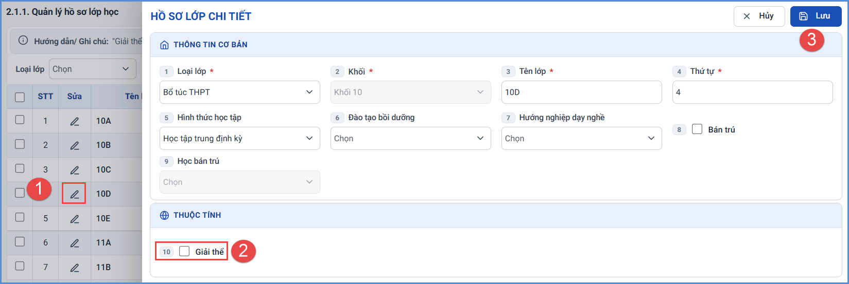Image resolution: width=849 pixels, height=284 pixels.
Task: Open the Hướng nghiệp dạy nghề dropdown
Action: pyautogui.click(x=582, y=138)
